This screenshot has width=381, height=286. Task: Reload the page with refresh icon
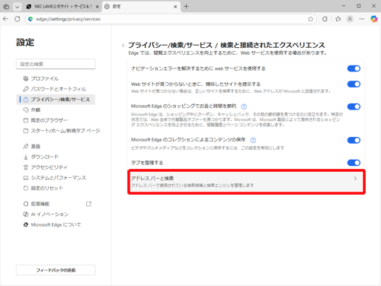[18, 19]
